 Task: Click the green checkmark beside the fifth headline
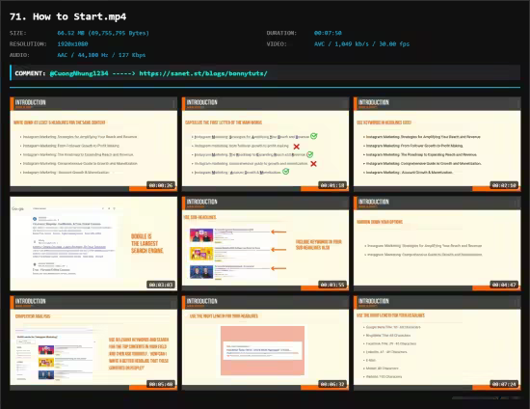[285, 172]
